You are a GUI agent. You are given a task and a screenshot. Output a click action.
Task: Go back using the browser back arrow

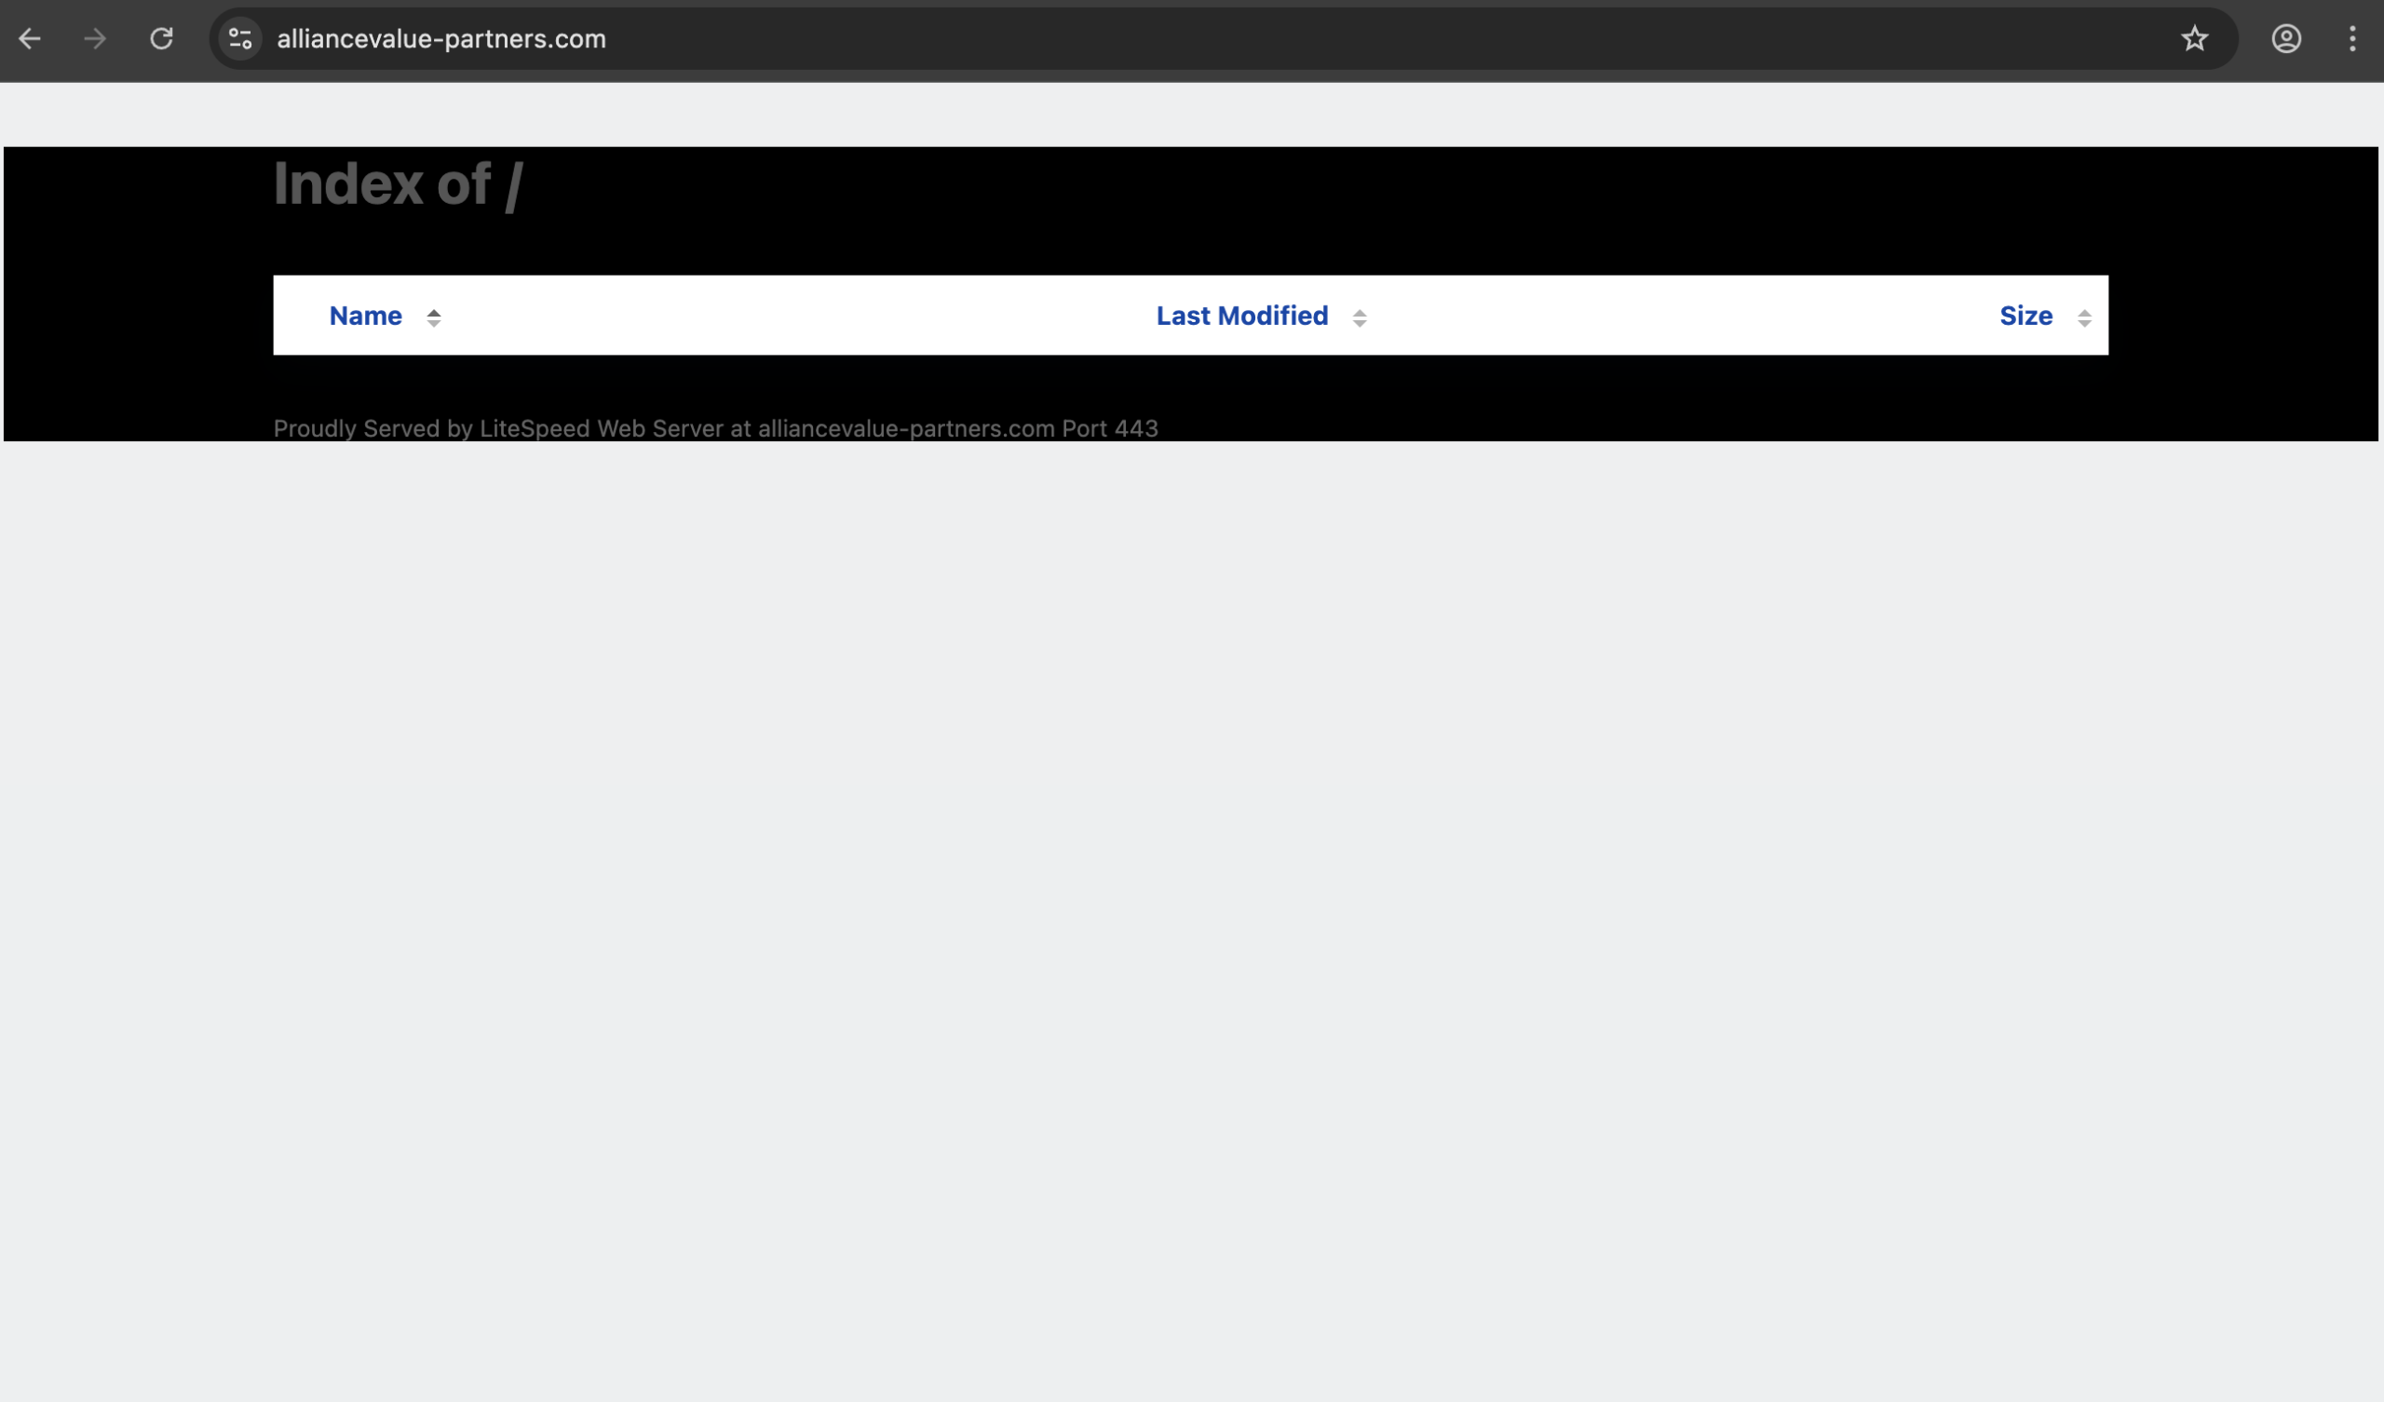[31, 39]
